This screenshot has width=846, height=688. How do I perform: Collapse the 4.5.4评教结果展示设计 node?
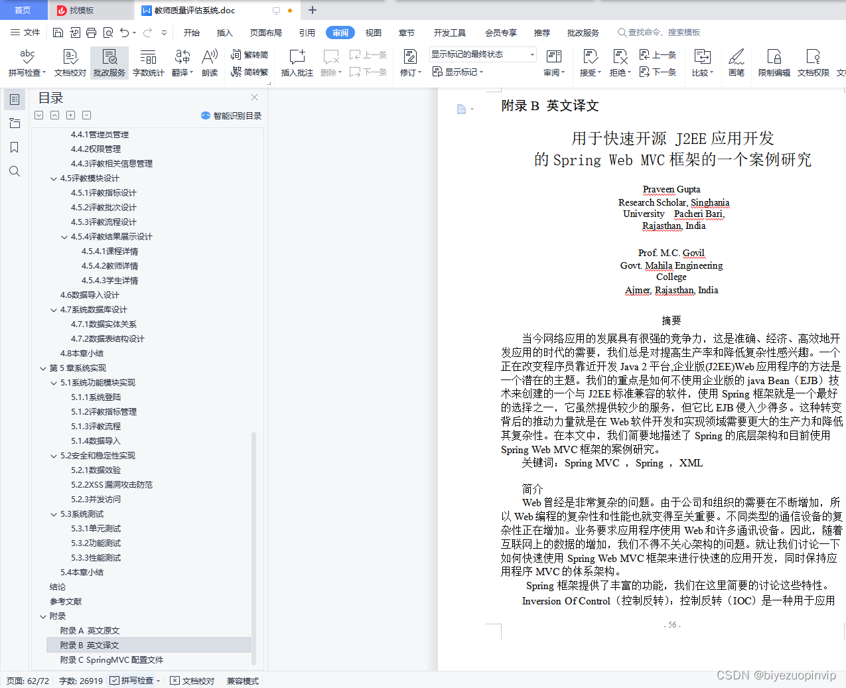64,237
